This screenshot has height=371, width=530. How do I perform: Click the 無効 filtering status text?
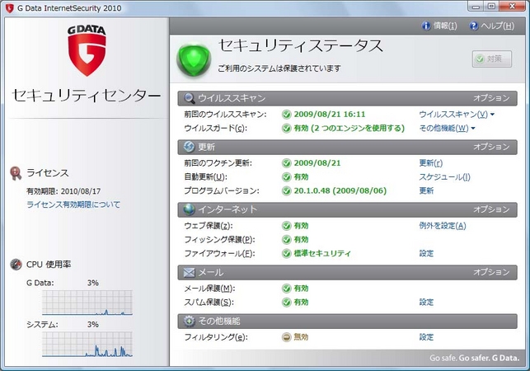click(301, 337)
